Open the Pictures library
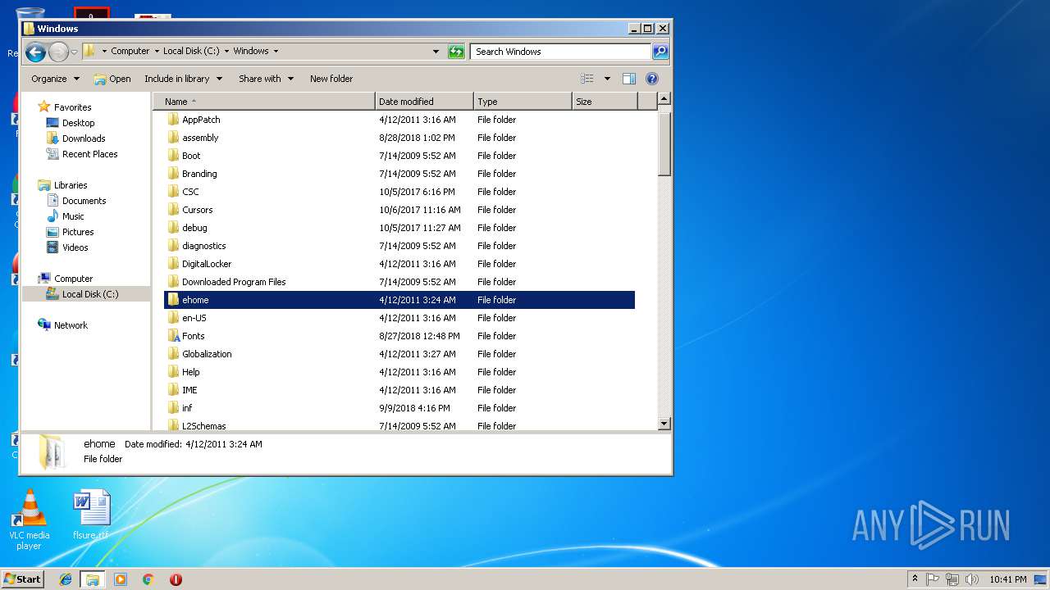1050x590 pixels. [x=78, y=232]
